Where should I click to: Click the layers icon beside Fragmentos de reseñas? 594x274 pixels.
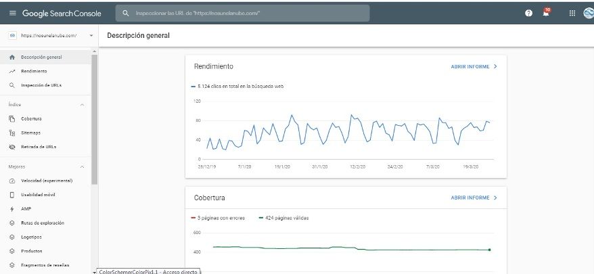point(12,265)
